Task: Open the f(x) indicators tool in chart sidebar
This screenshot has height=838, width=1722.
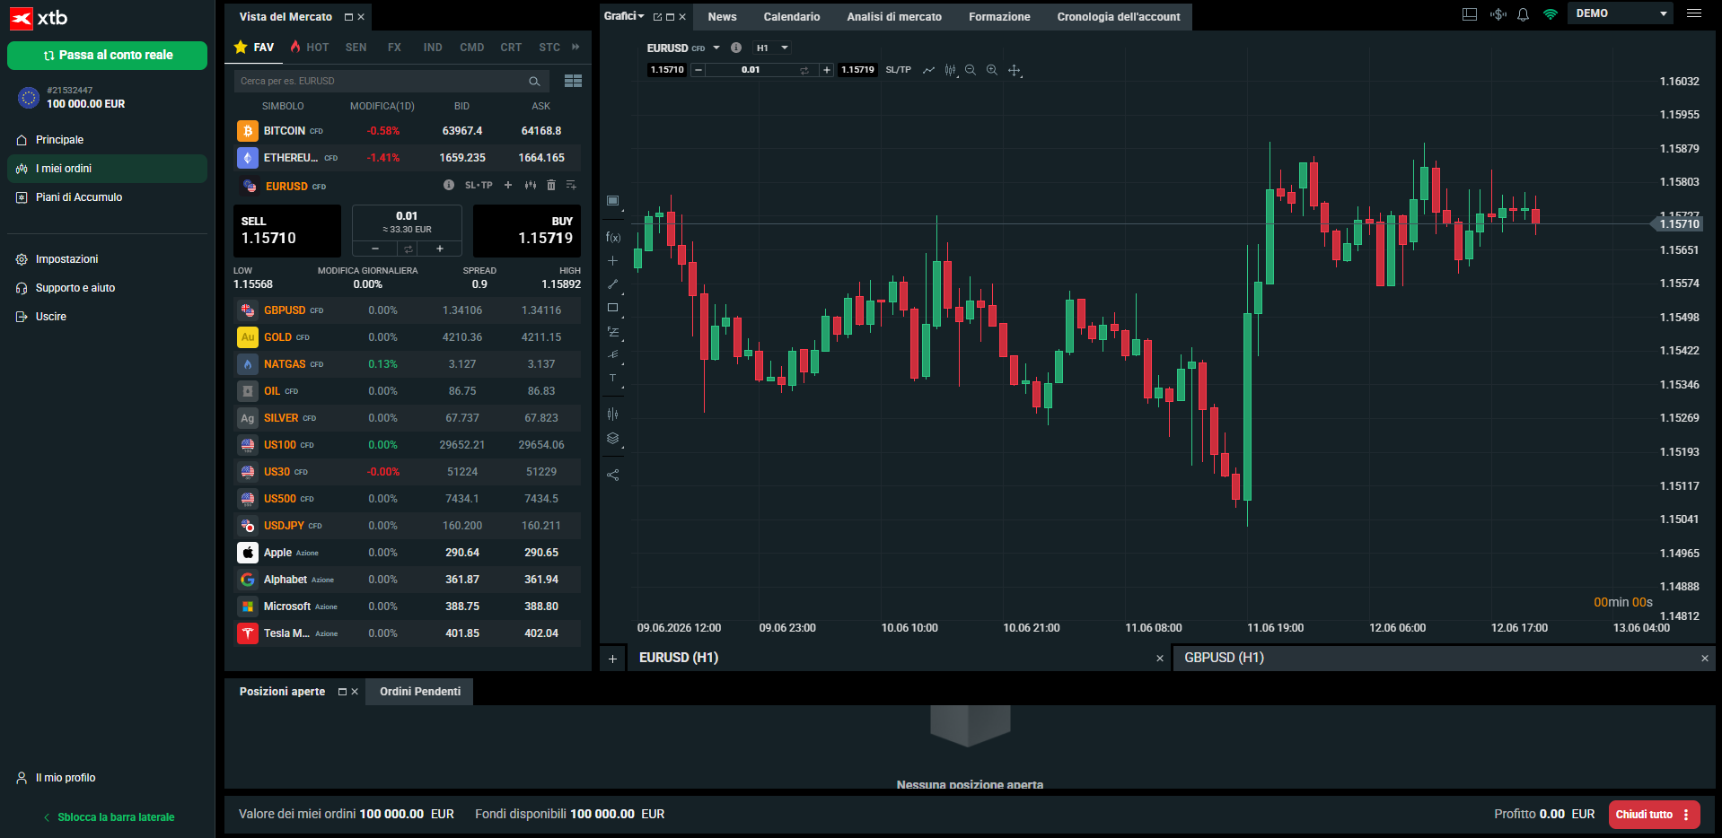Action: click(x=613, y=238)
